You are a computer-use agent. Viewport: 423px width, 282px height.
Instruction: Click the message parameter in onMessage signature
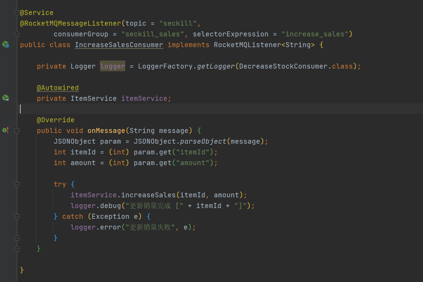coord(174,131)
